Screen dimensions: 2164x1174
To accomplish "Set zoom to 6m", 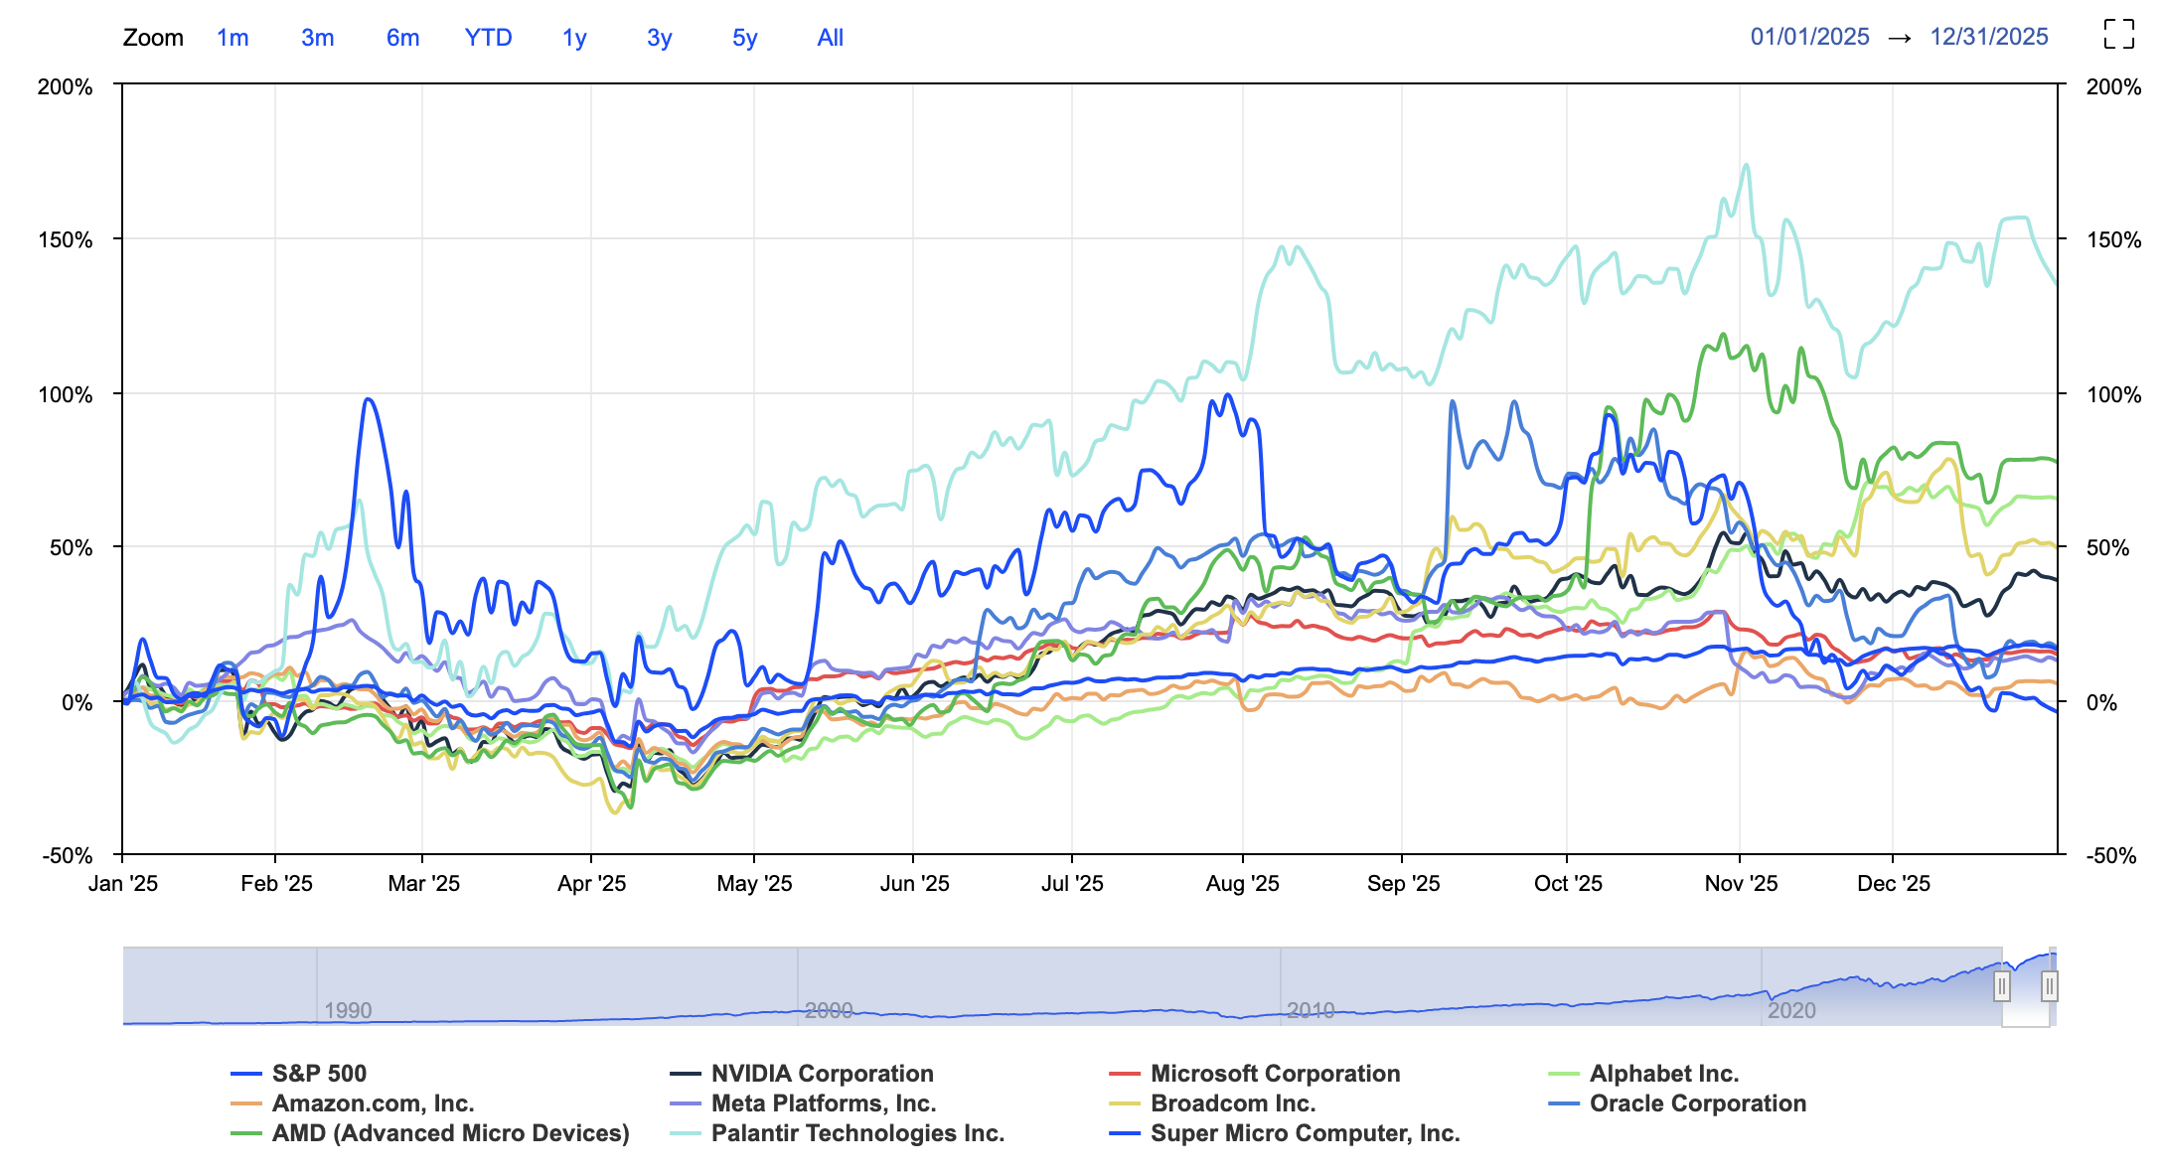I will click(402, 38).
